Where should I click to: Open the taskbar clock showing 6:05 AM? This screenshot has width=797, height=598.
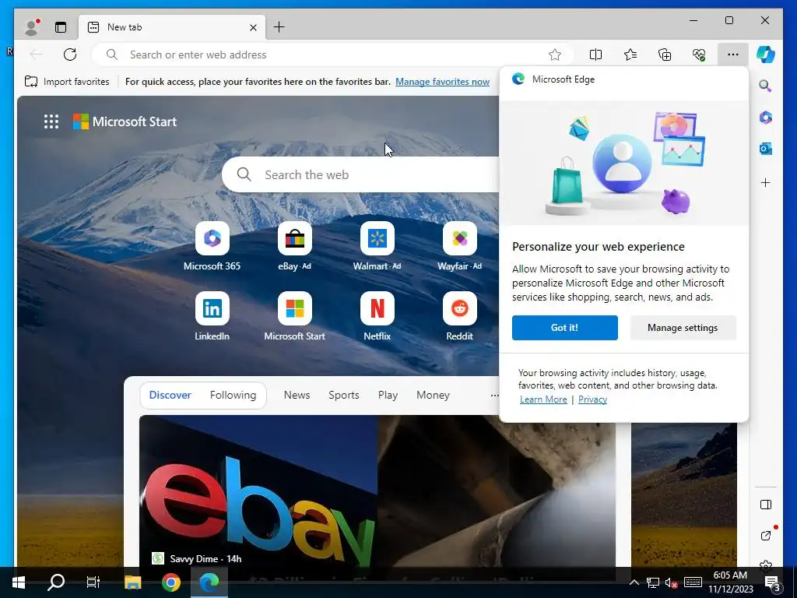click(x=730, y=582)
